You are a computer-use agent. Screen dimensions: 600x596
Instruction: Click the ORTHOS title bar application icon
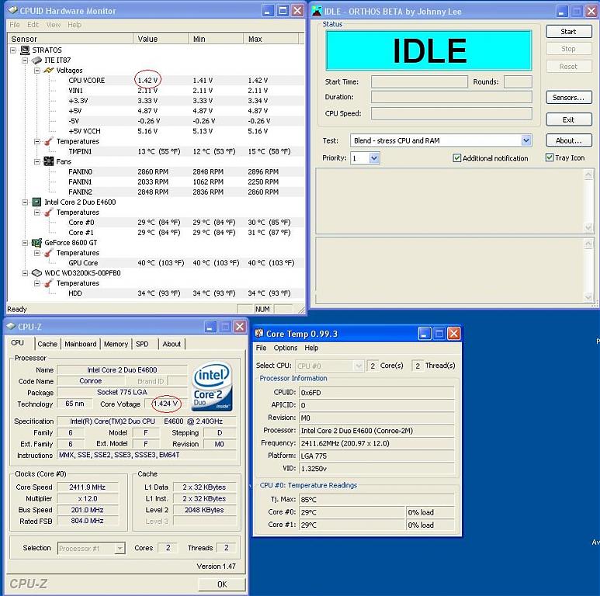[317, 11]
